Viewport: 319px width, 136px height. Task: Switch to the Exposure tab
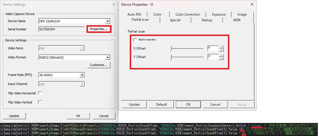pos(219,14)
